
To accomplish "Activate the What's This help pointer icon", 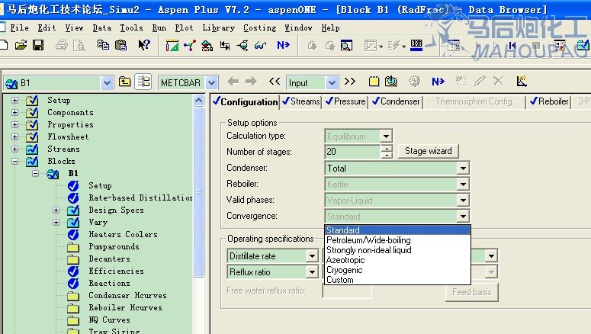I will (143, 45).
